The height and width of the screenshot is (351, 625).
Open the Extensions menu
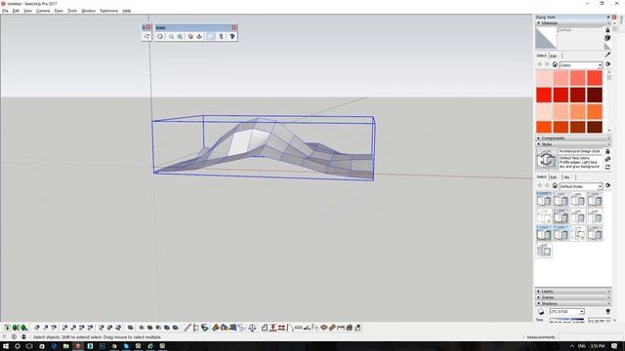108,11
